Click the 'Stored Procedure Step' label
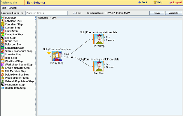The width and height of the screenshot is (183, 116). [x=19, y=51]
